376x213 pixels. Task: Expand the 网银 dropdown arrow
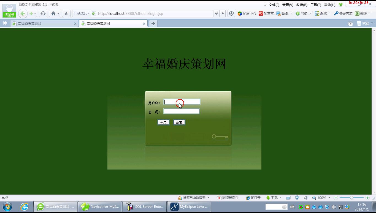click(310, 13)
